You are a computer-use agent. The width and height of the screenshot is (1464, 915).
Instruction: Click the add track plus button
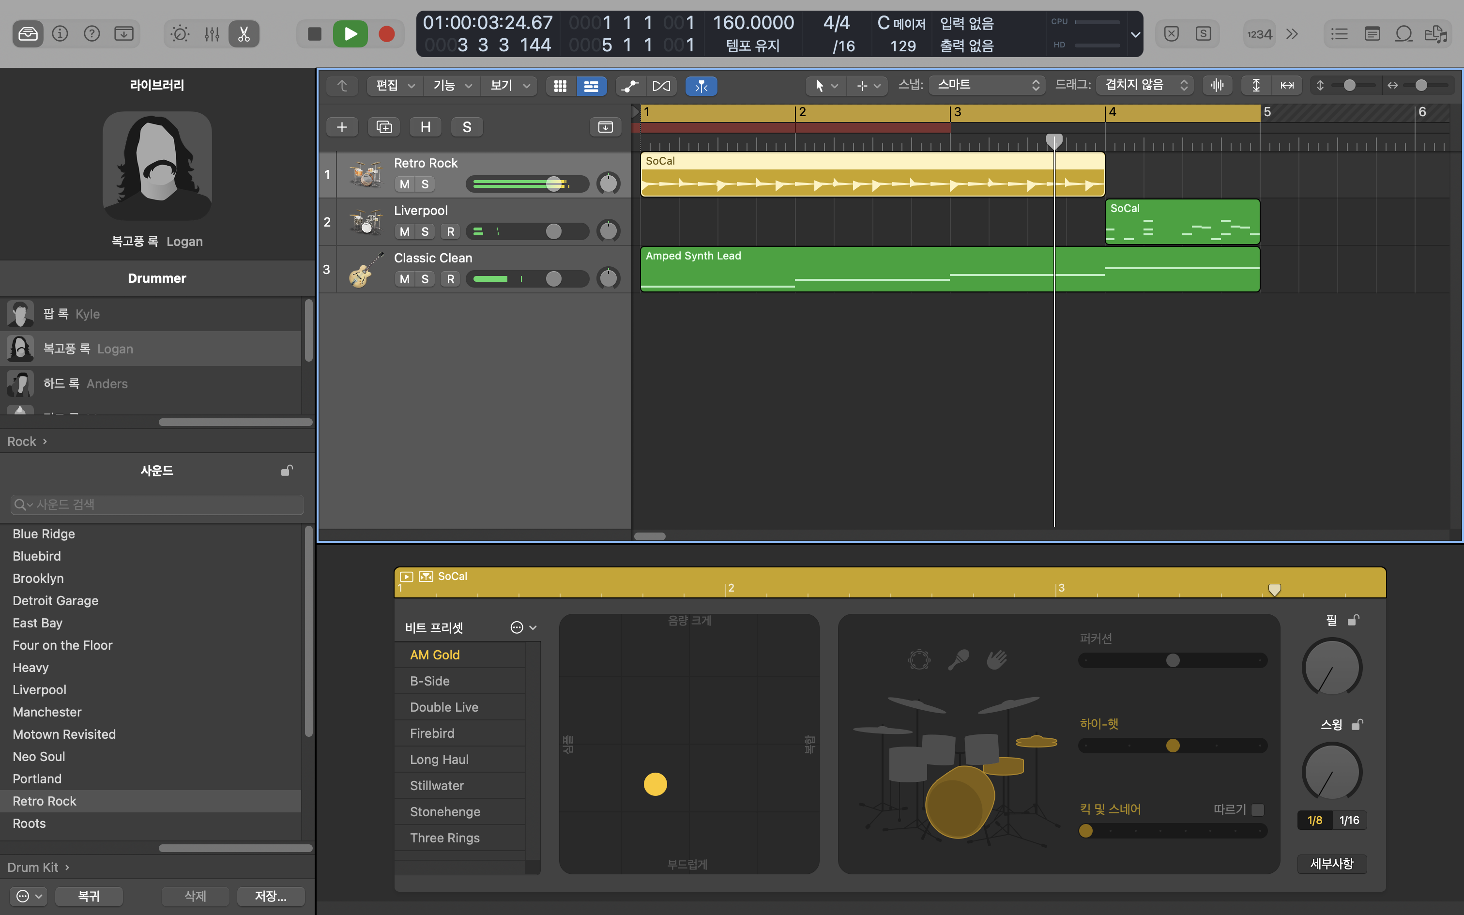click(342, 127)
